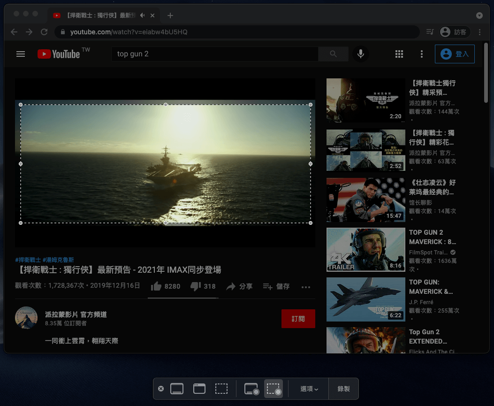Open the tab search dropdown arrow
This screenshot has width=494, height=406.
click(479, 15)
